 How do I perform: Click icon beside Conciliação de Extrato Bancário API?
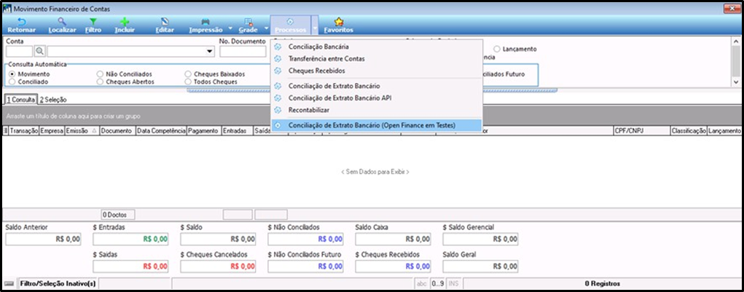(278, 98)
